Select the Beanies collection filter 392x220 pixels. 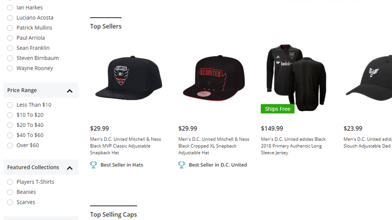tap(10, 192)
